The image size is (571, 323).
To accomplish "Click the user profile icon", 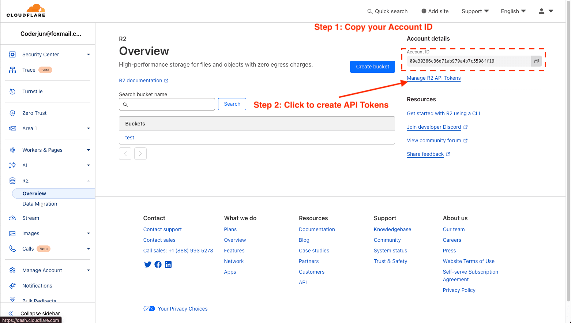I will pos(541,11).
